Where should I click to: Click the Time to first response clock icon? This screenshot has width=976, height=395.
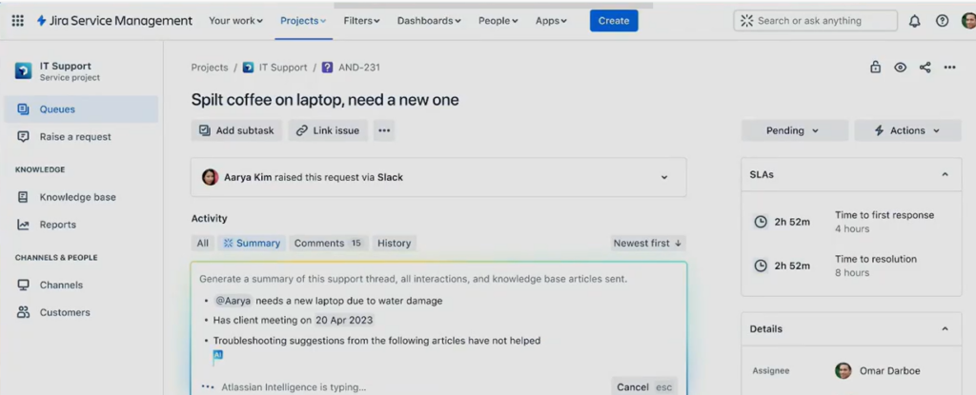[761, 222]
